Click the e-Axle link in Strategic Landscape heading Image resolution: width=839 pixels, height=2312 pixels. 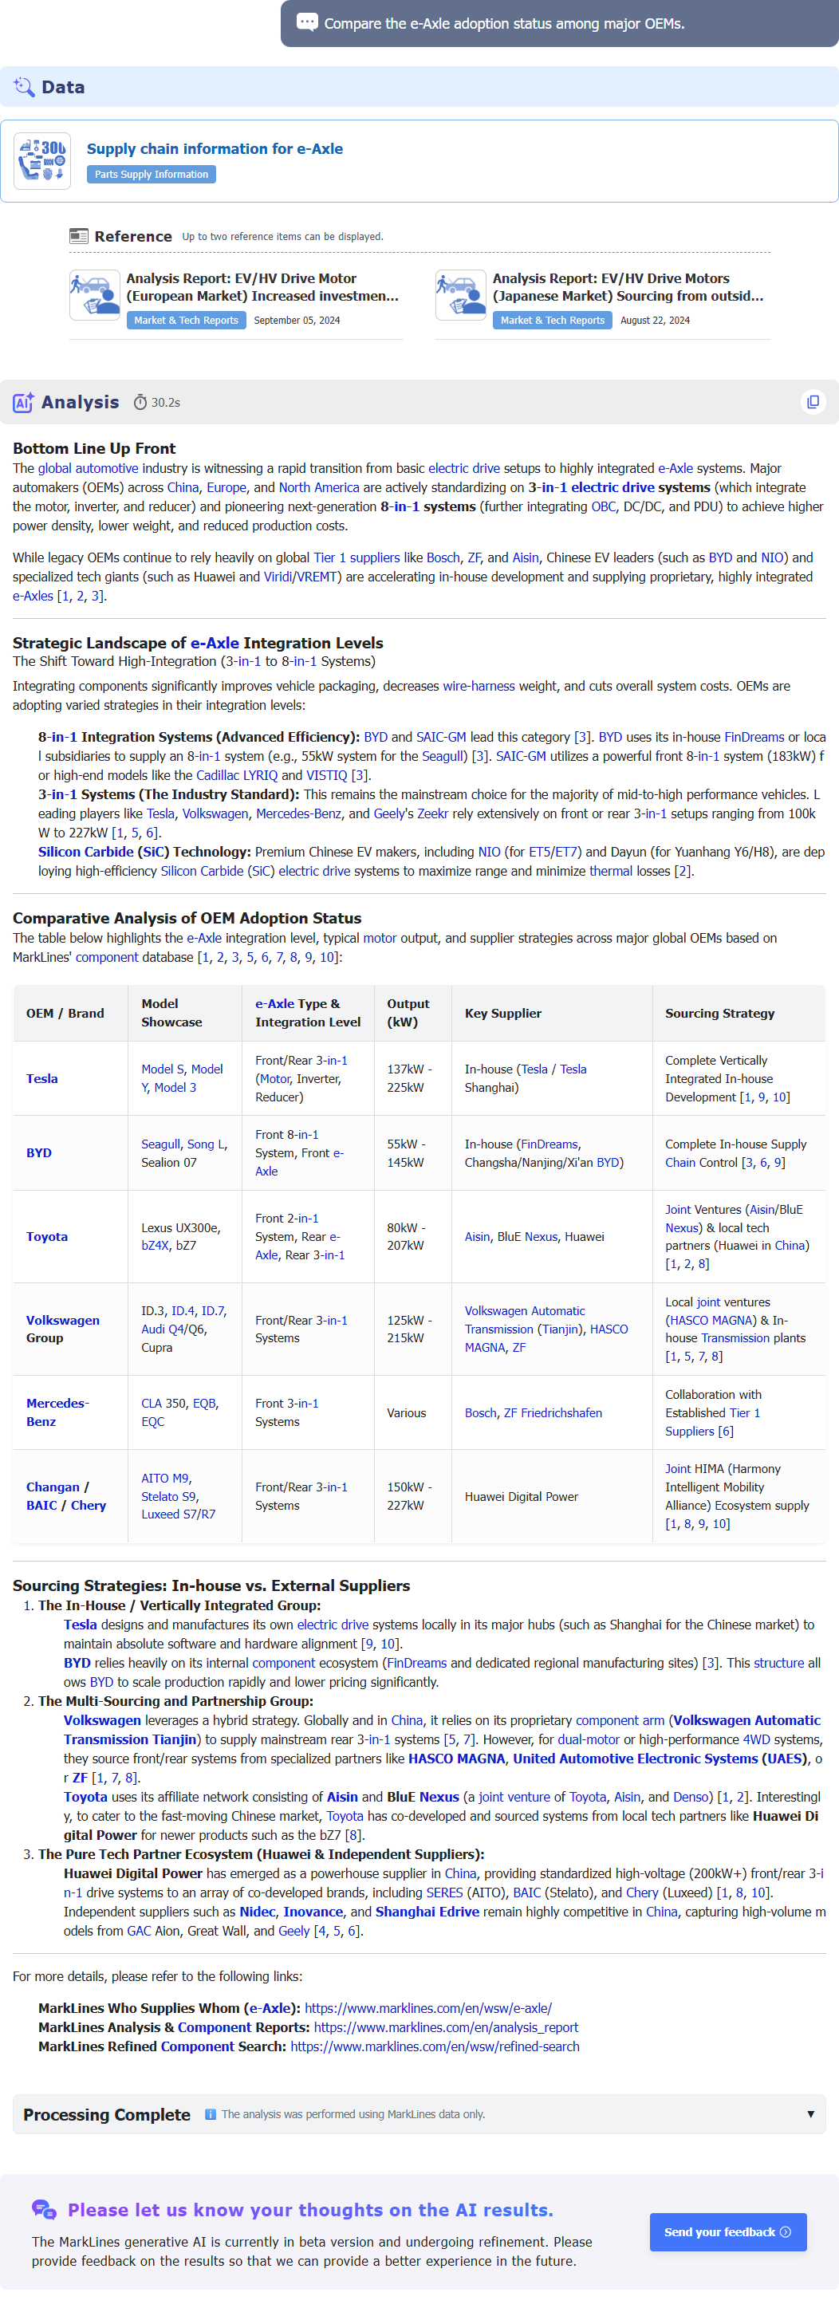pyautogui.click(x=215, y=643)
